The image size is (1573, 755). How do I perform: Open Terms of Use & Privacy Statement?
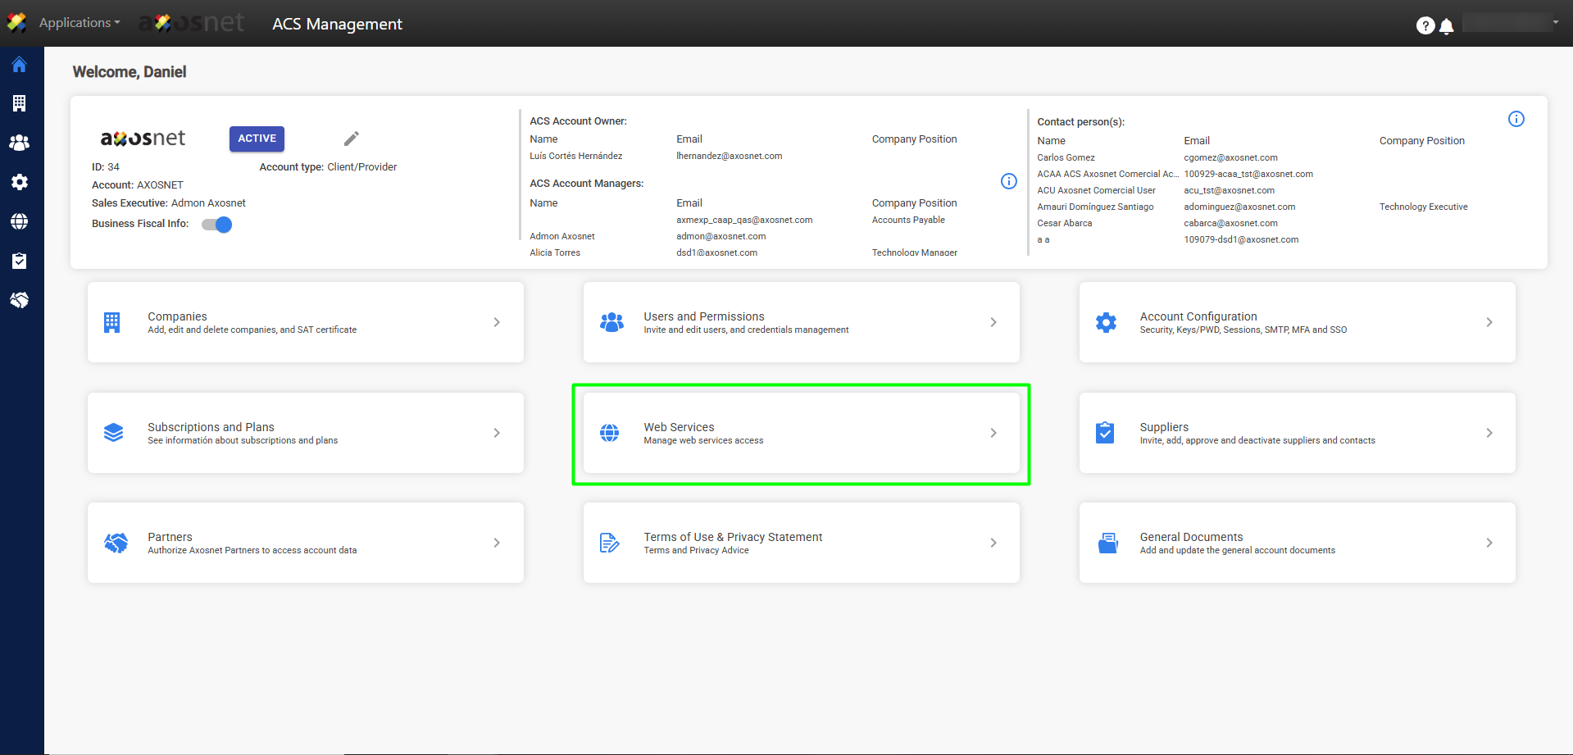(x=800, y=543)
